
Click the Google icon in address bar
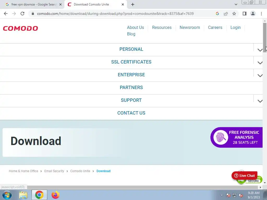(217, 14)
